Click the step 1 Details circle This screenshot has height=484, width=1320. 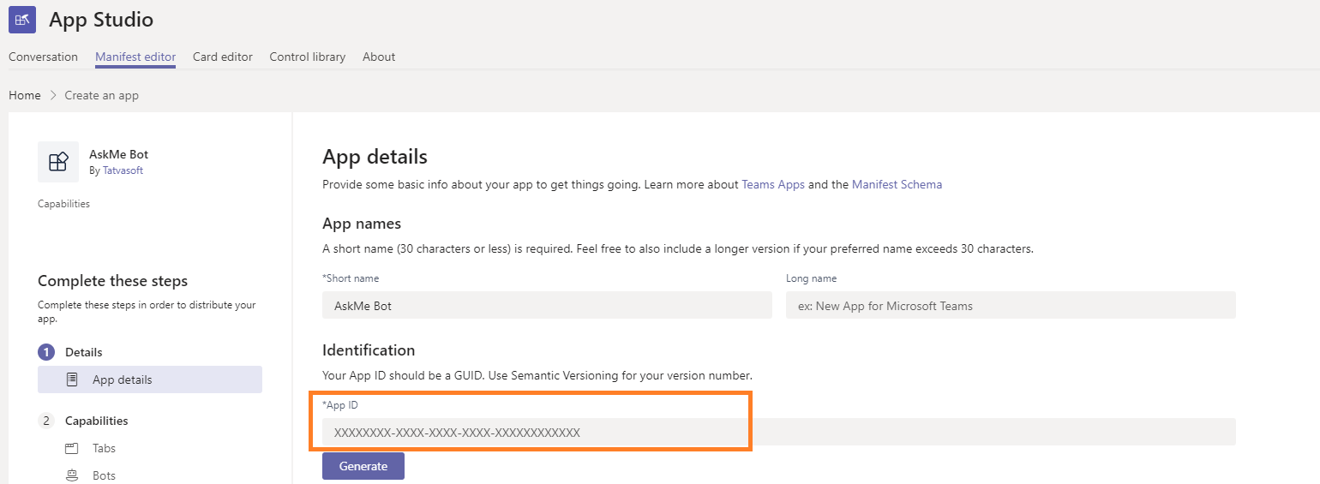(46, 352)
